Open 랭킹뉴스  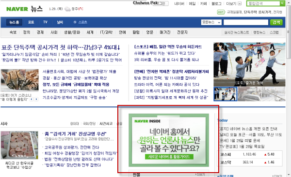coord(259,32)
